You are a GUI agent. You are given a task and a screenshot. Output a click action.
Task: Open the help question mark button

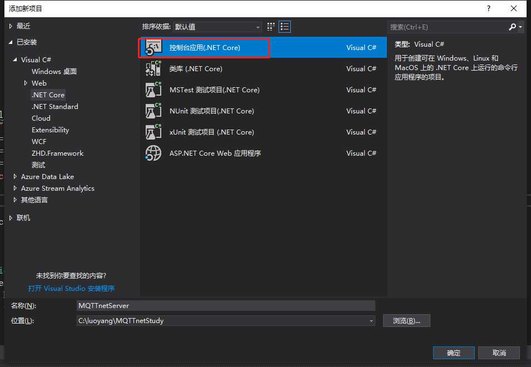(489, 8)
